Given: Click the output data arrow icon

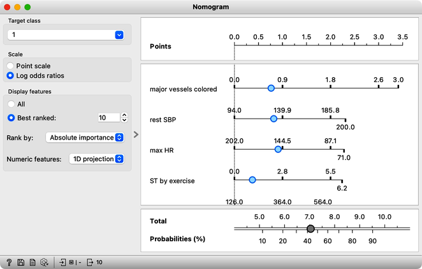Looking at the screenshot, I should pos(90,262).
